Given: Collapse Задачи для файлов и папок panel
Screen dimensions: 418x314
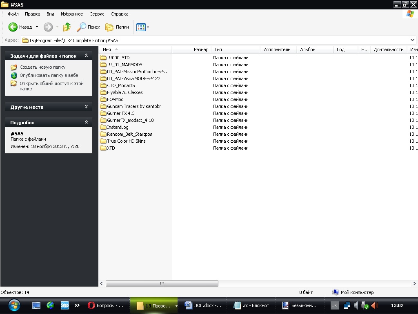Looking at the screenshot, I should coord(86,56).
